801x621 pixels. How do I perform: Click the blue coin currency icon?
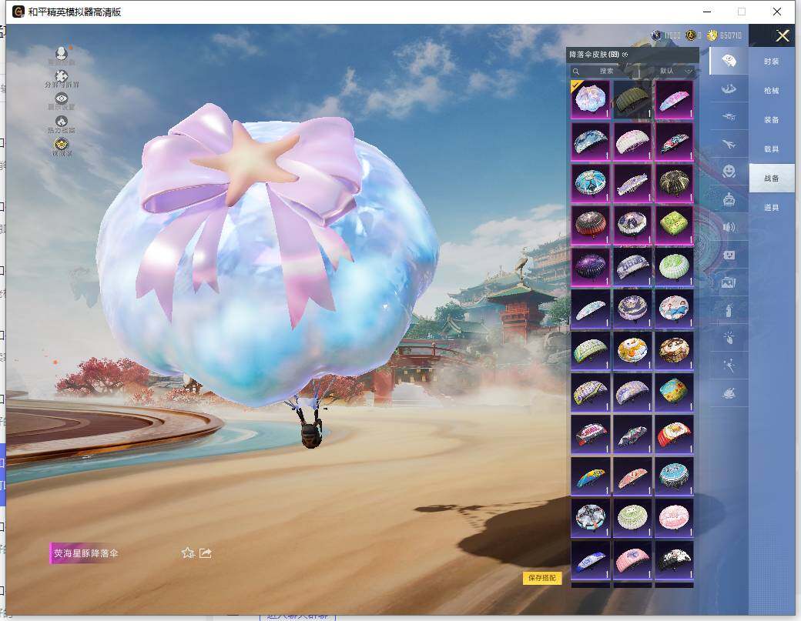(656, 35)
